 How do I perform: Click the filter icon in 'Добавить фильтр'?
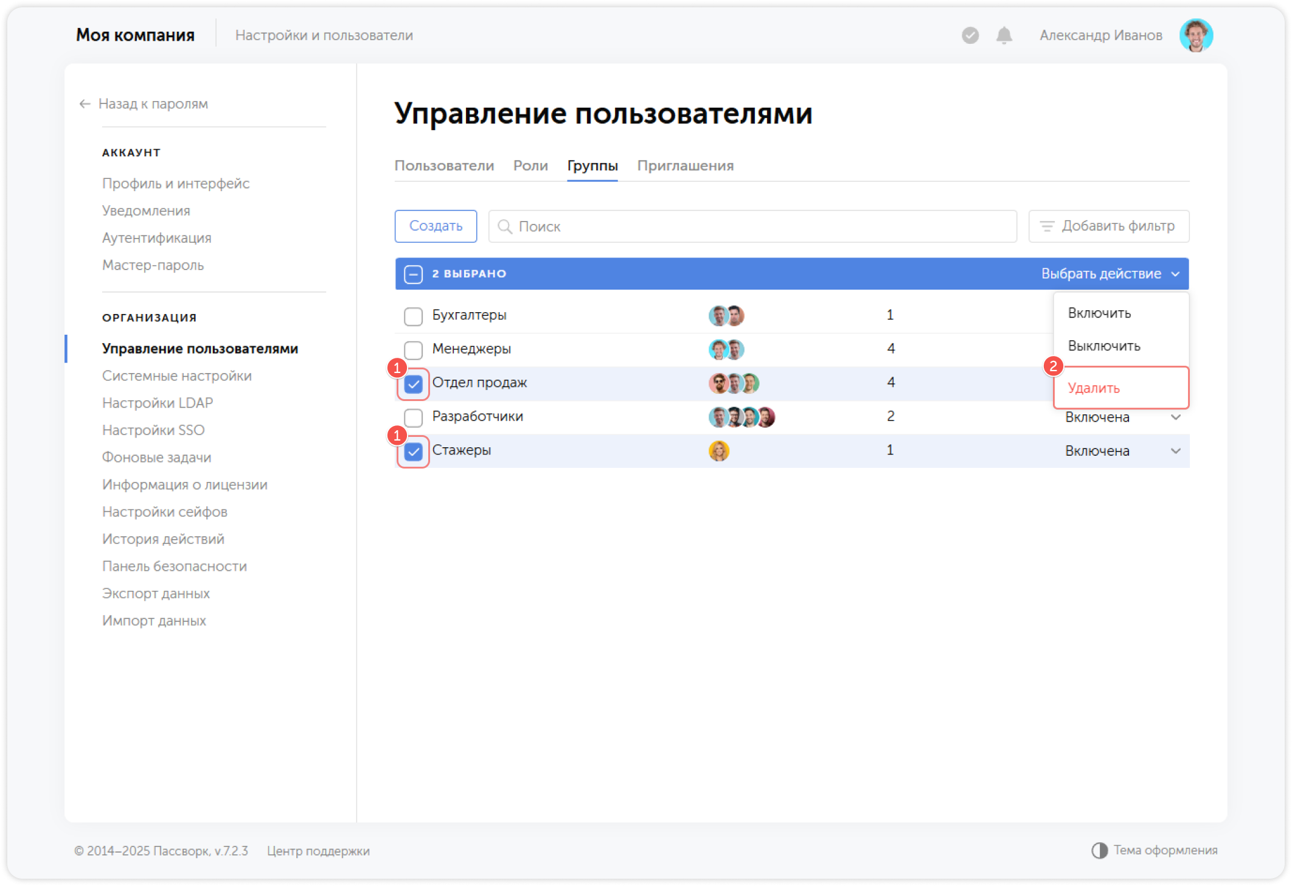point(1046,226)
